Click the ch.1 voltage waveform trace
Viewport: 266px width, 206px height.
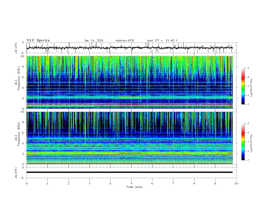point(129,48)
